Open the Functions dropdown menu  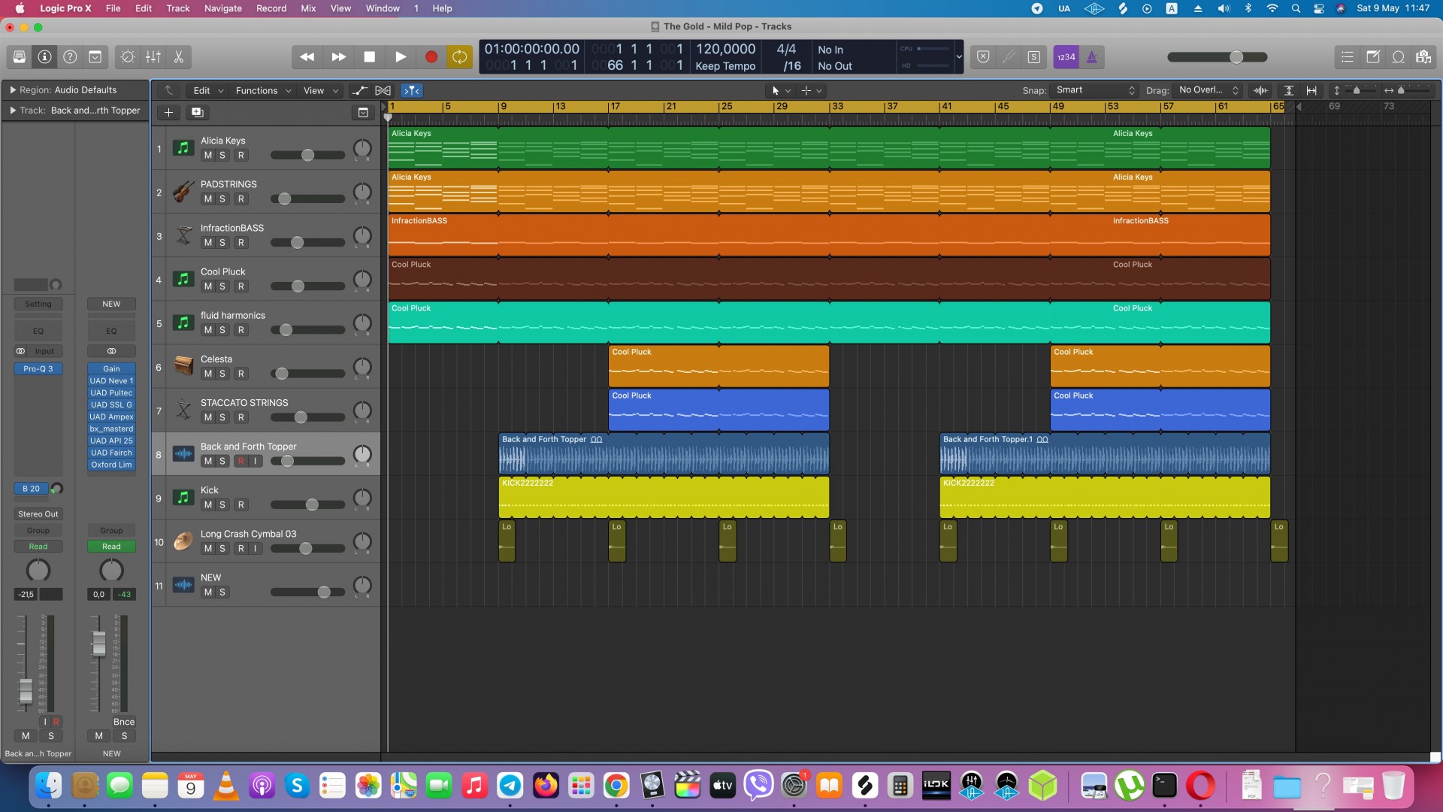click(x=263, y=91)
